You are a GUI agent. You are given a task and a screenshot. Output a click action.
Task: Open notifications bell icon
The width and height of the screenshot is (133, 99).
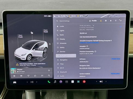point(111,21)
